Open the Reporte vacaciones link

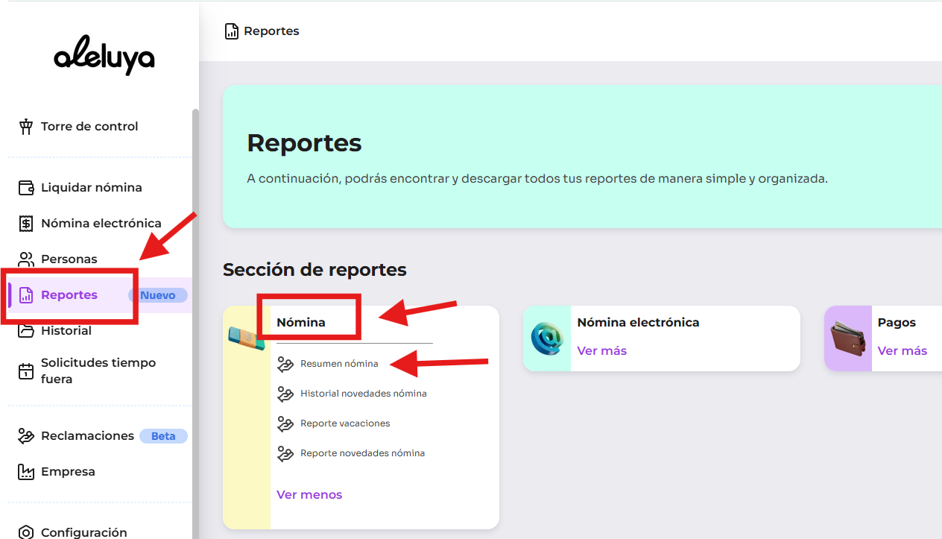[345, 423]
